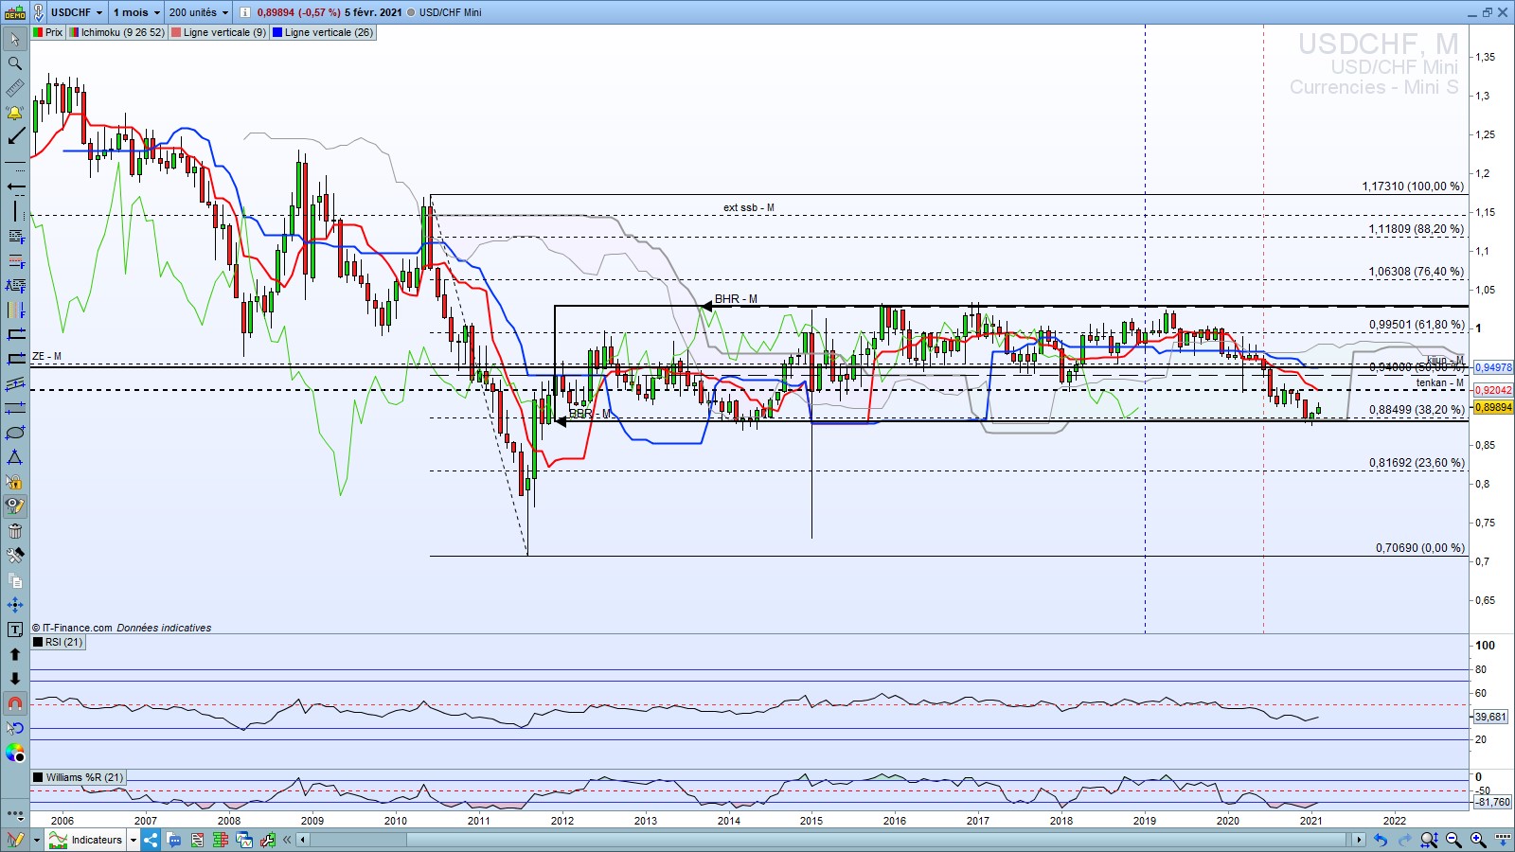Viewport: 1515px width, 852px height.
Task: Open the Ichimoku (9 26 52) legend
Action: point(117,32)
